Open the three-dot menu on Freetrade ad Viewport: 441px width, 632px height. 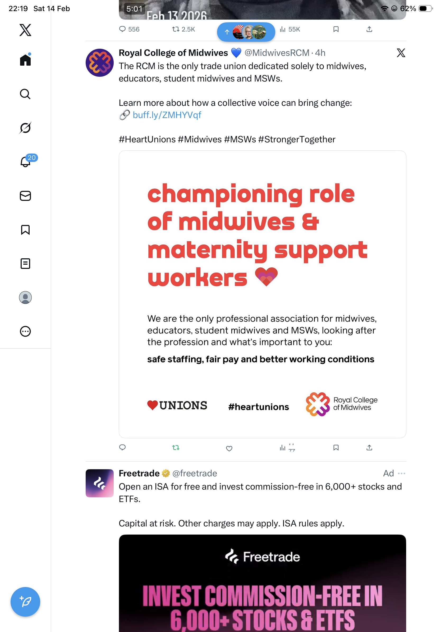pyautogui.click(x=401, y=473)
